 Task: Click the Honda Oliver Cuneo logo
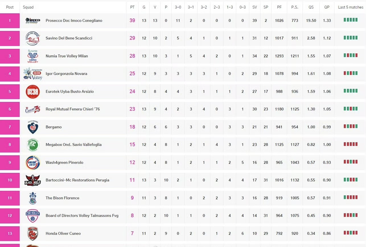tap(33, 233)
